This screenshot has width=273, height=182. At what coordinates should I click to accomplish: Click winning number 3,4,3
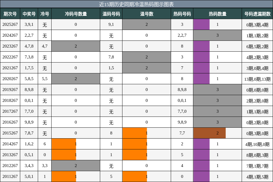coord(29,166)
